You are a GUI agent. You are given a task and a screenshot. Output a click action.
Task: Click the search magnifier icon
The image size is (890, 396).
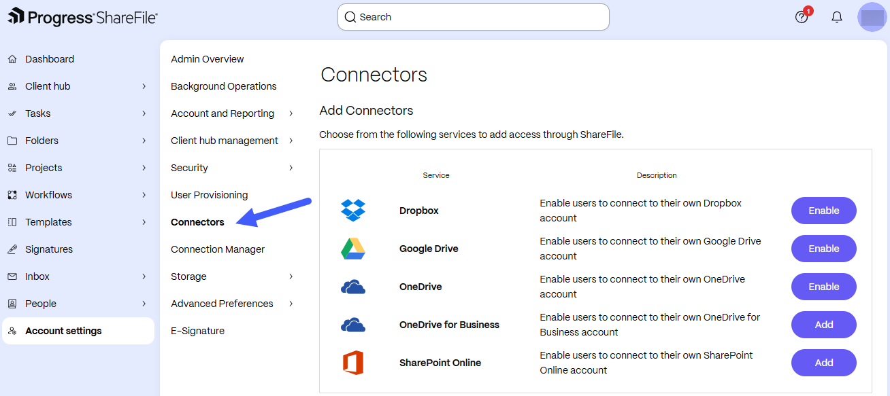click(350, 17)
